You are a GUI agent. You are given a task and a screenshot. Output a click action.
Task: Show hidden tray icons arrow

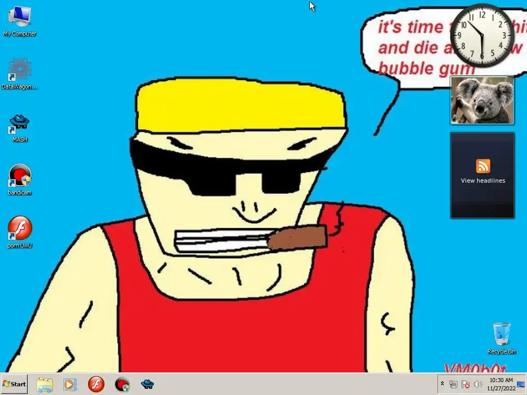coord(442,384)
